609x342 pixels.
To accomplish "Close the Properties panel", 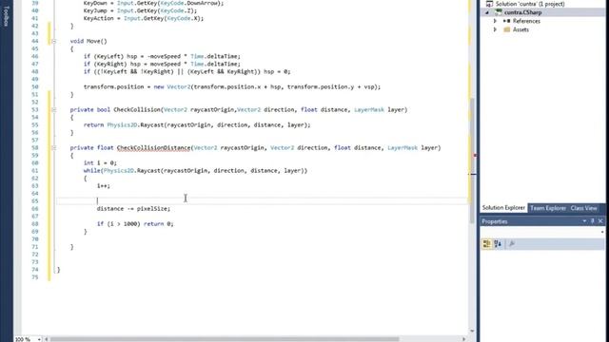I will point(600,221).
